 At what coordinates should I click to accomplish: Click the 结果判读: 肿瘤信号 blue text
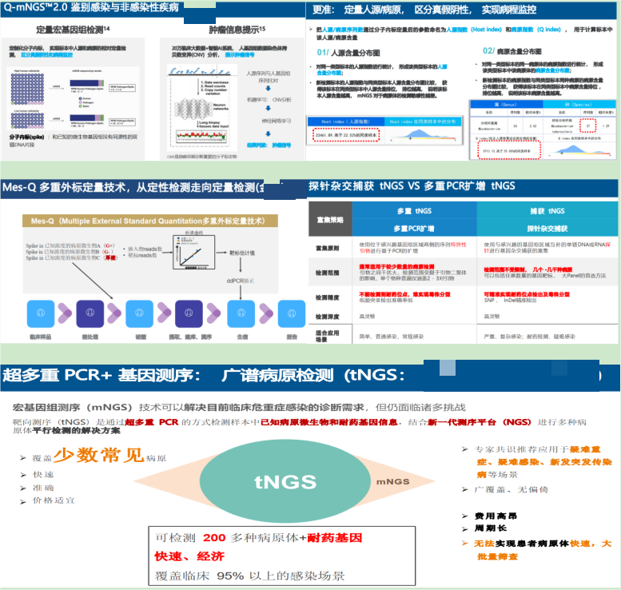269,145
